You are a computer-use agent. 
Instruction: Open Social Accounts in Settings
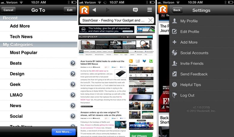202,53
